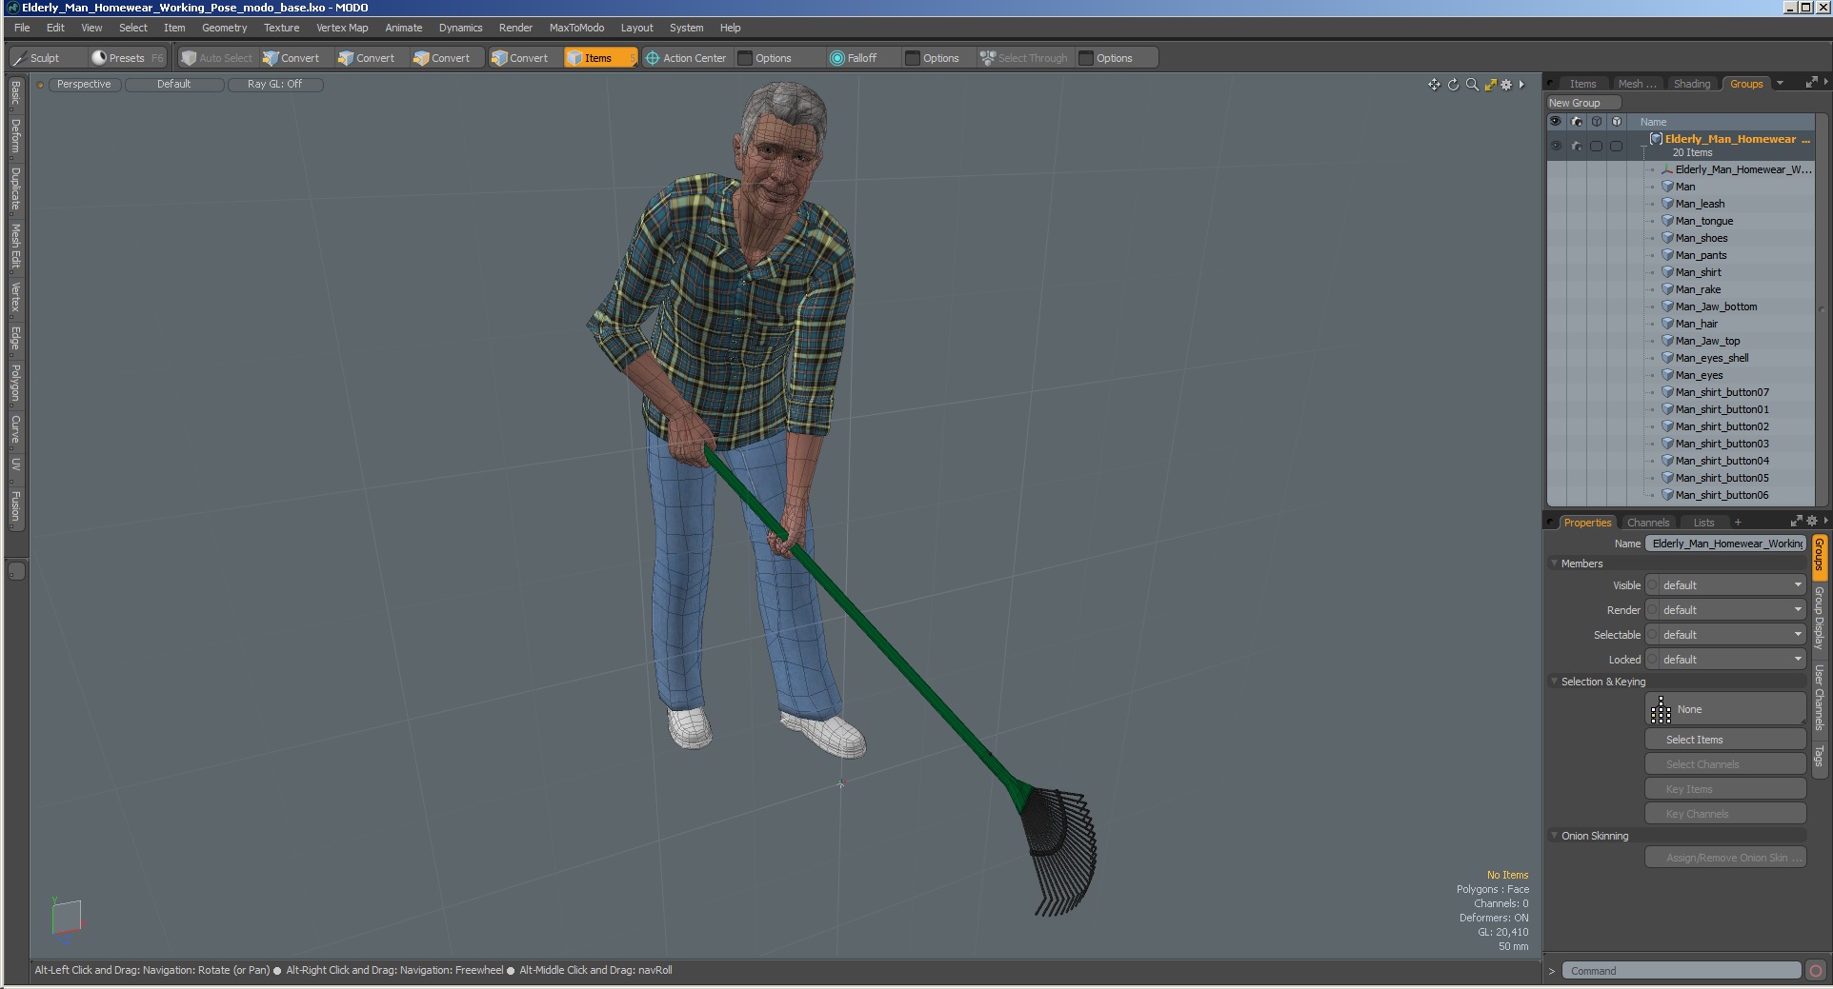Select Man_pants in group list
1833x989 pixels.
[x=1701, y=255]
